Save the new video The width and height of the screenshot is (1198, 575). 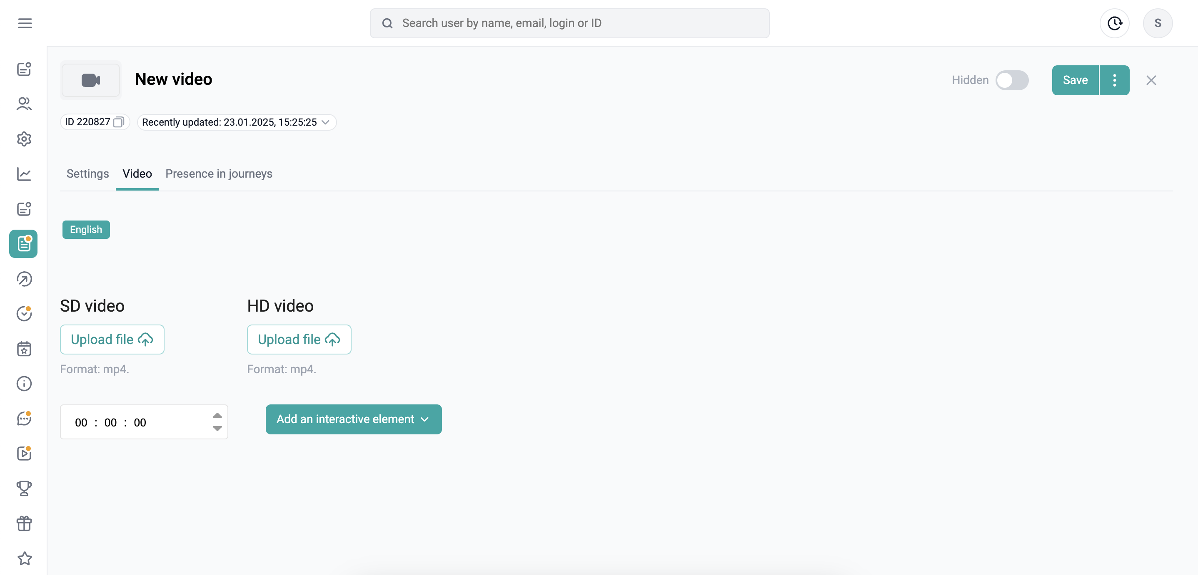click(1075, 80)
